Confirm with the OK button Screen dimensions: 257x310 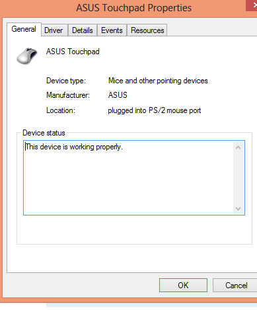tap(183, 285)
